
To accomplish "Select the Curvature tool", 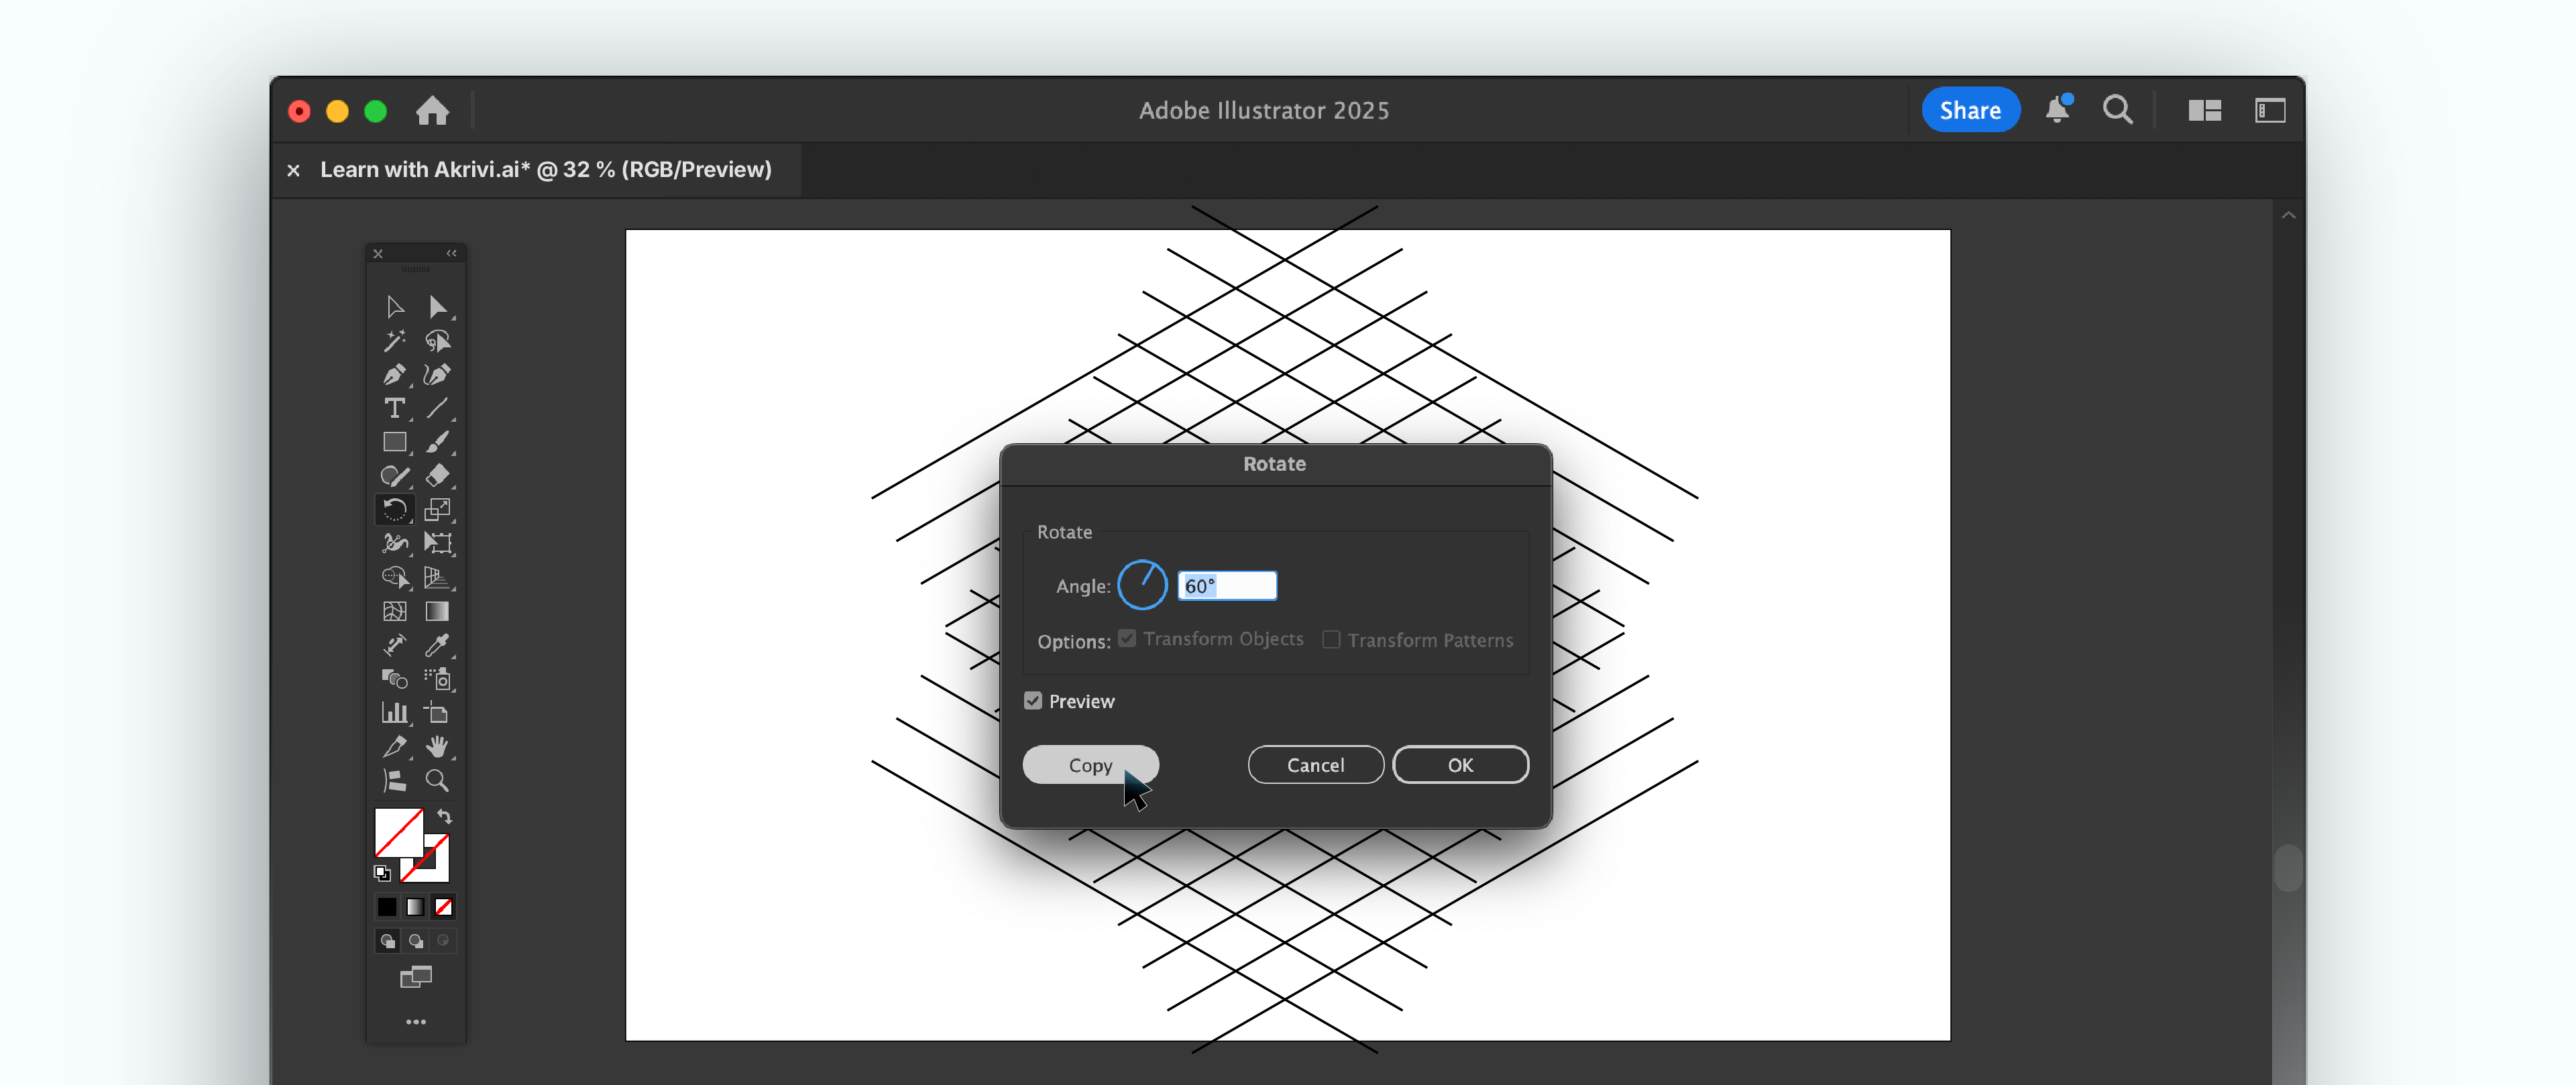I will tap(437, 374).
